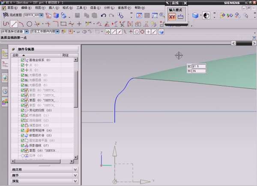Uncheck 基准坐标系 (0) in navigator

click(22, 60)
